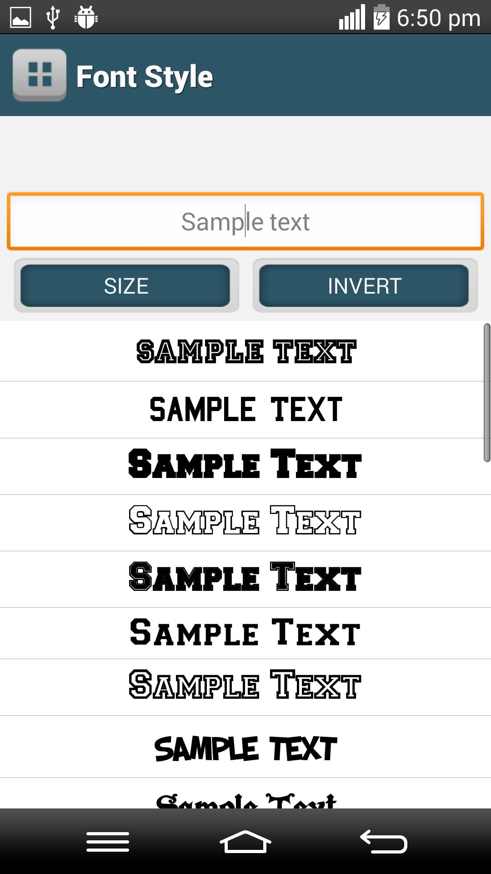The width and height of the screenshot is (491, 874).
Task: Tap the INVERT button
Action: 364,286
